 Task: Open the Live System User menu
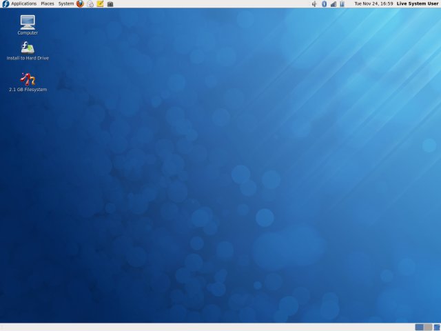click(x=418, y=3)
